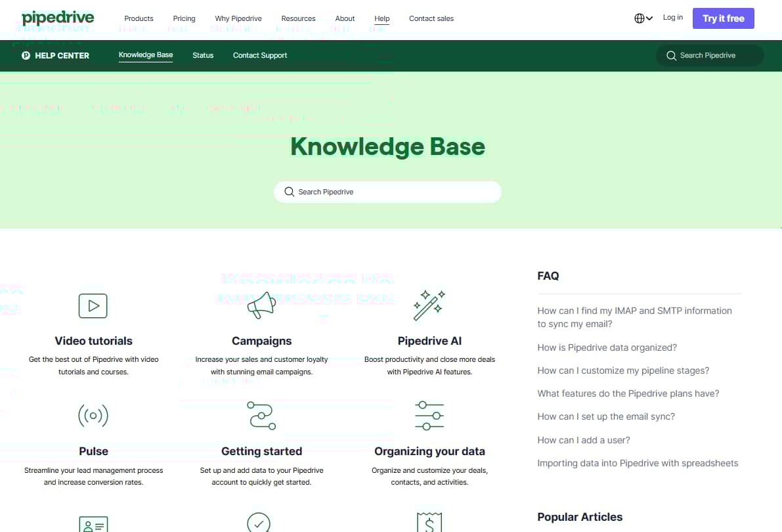The width and height of the screenshot is (782, 532).
Task: Expand the Products menu
Action: tap(138, 18)
